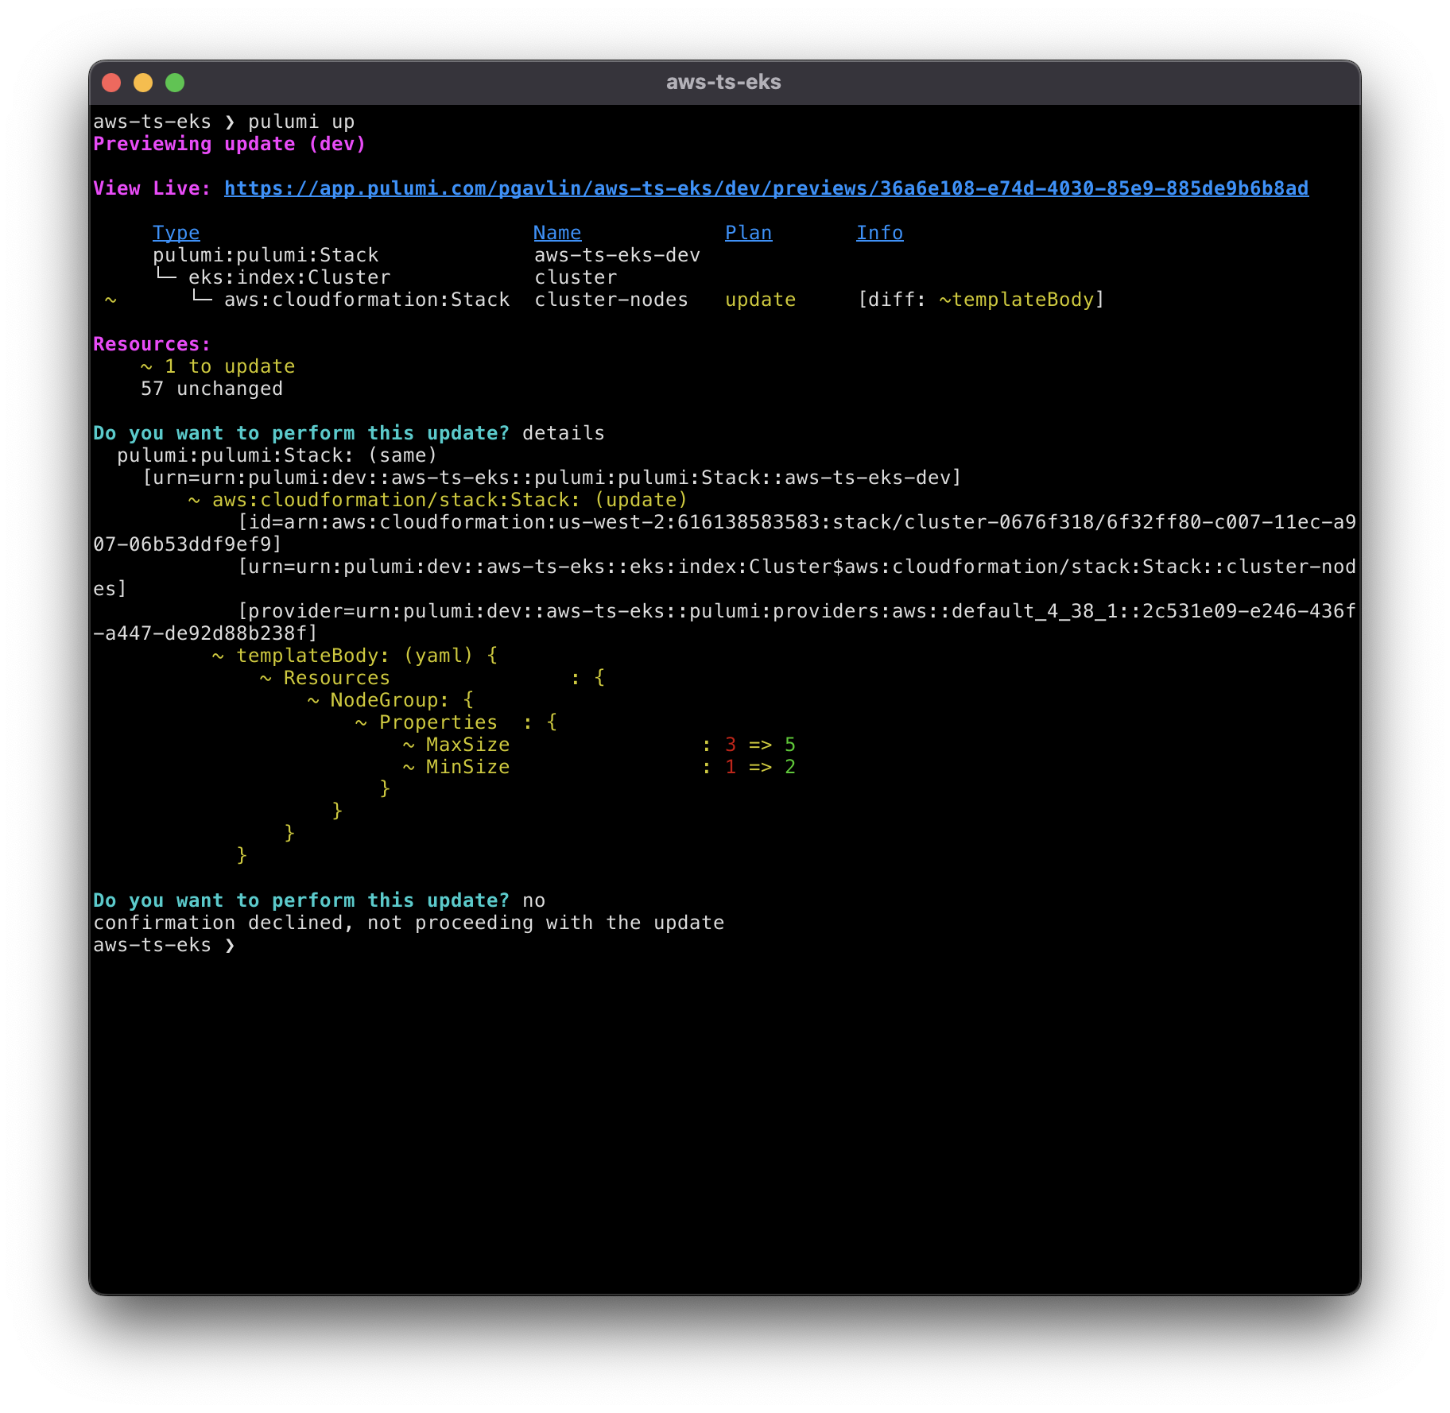This screenshot has height=1413, width=1450.
Task: Click the '~ Properties' line
Action: click(456, 722)
